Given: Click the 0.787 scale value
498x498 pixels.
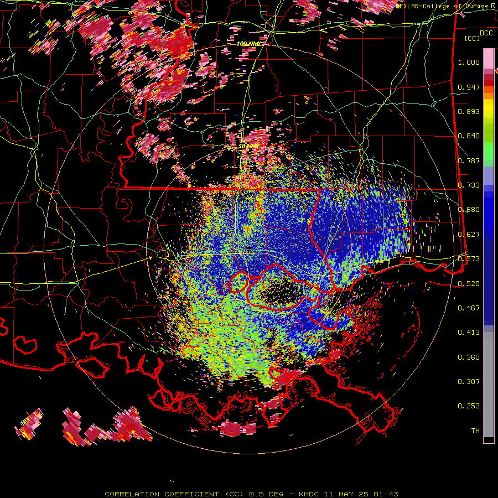Looking at the screenshot, I should (x=469, y=160).
